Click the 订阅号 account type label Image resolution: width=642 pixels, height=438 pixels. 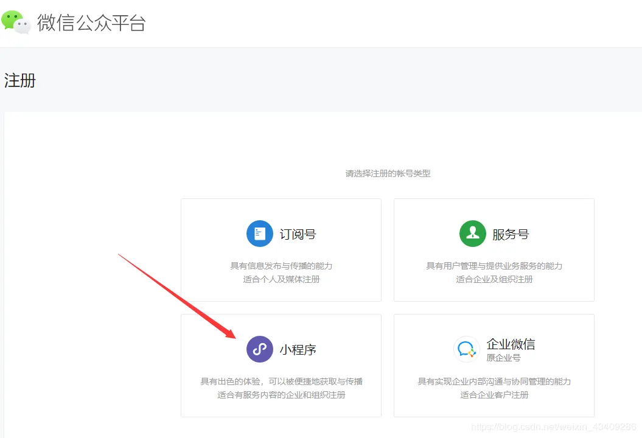[298, 234]
